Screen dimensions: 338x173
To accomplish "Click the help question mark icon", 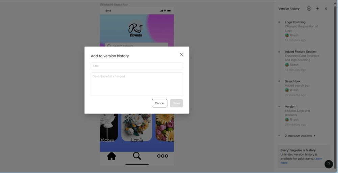I will [x=329, y=164].
